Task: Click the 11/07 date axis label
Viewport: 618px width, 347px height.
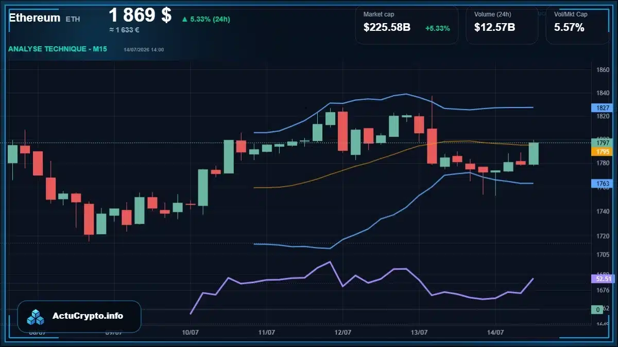Action: pyautogui.click(x=266, y=333)
